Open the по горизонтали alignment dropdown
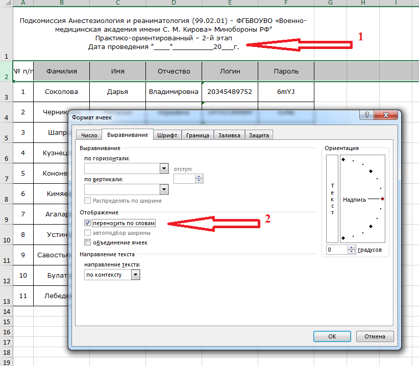Screen dimensions: 419x366 point(164,168)
